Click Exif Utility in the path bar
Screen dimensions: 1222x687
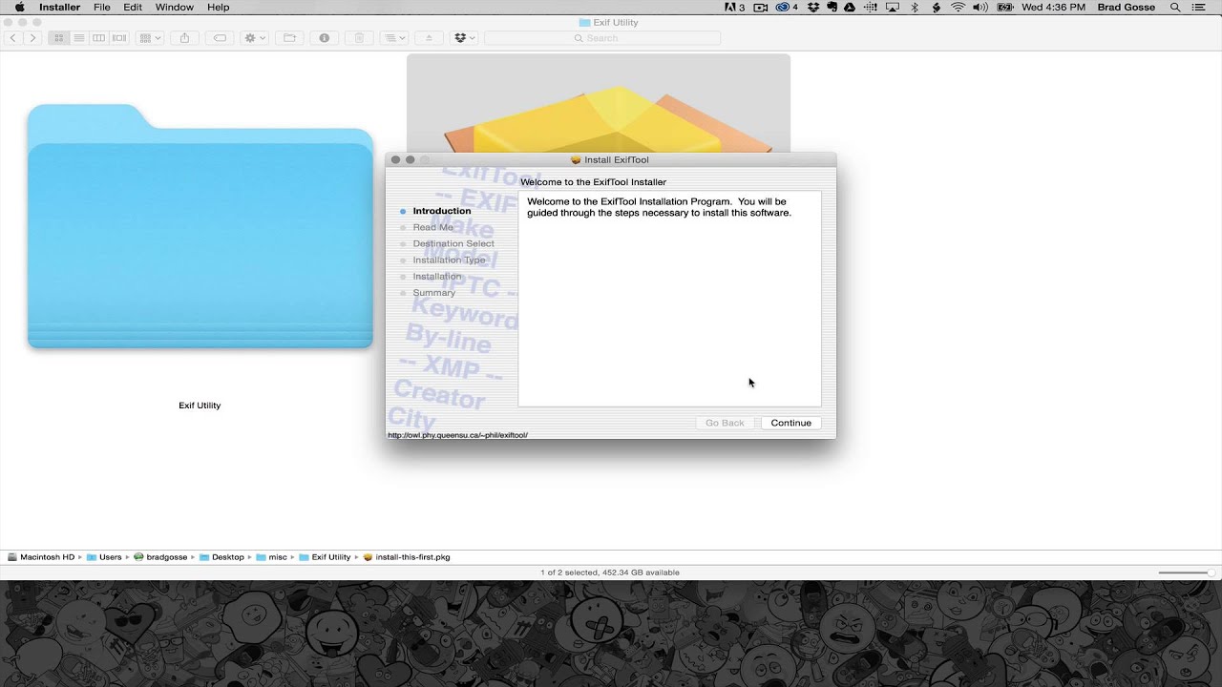pyautogui.click(x=325, y=557)
